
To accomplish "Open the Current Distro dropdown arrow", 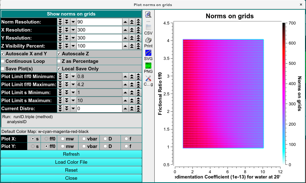I will (73, 108).
